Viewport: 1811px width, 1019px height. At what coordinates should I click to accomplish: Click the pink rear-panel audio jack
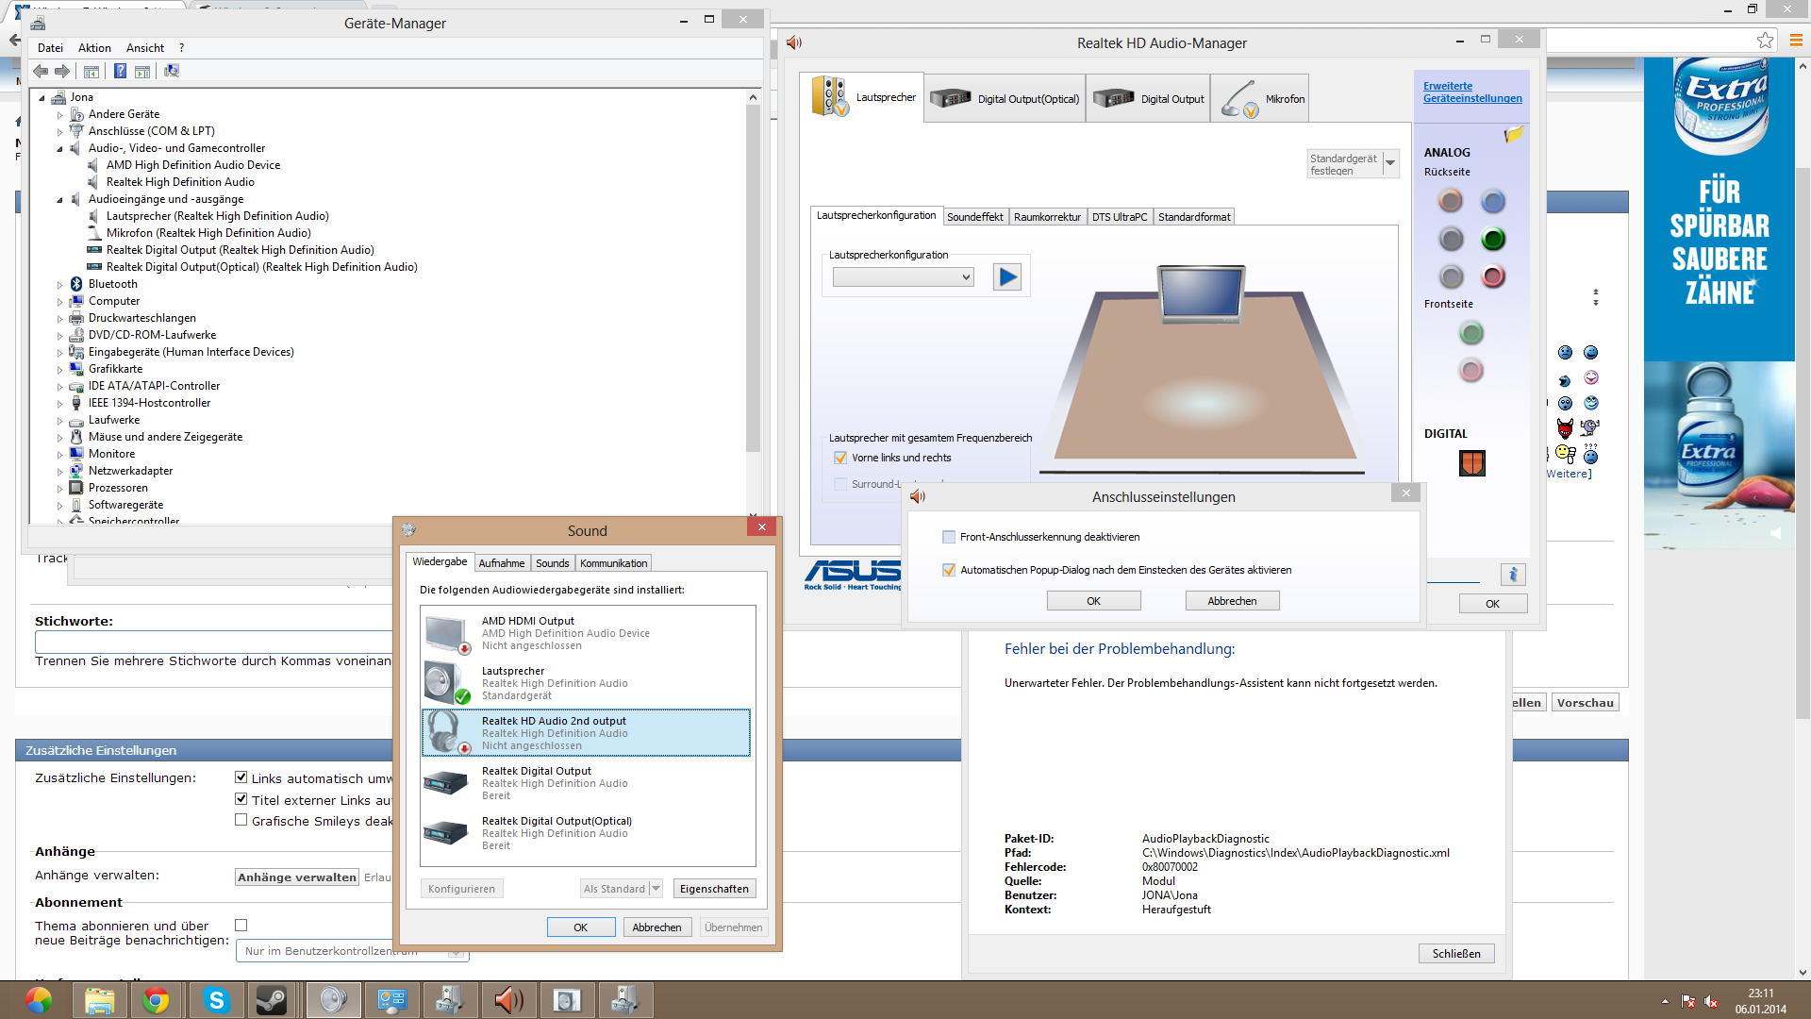point(1493,277)
